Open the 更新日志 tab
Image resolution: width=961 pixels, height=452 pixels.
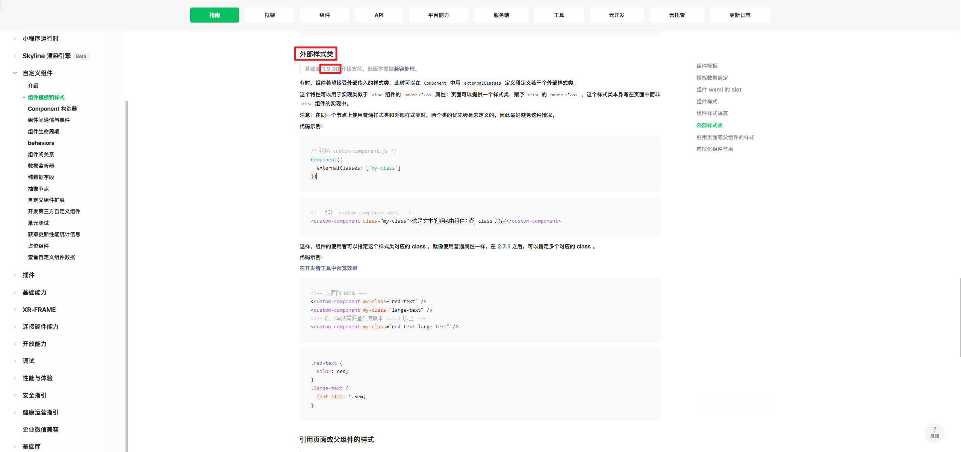(x=739, y=15)
